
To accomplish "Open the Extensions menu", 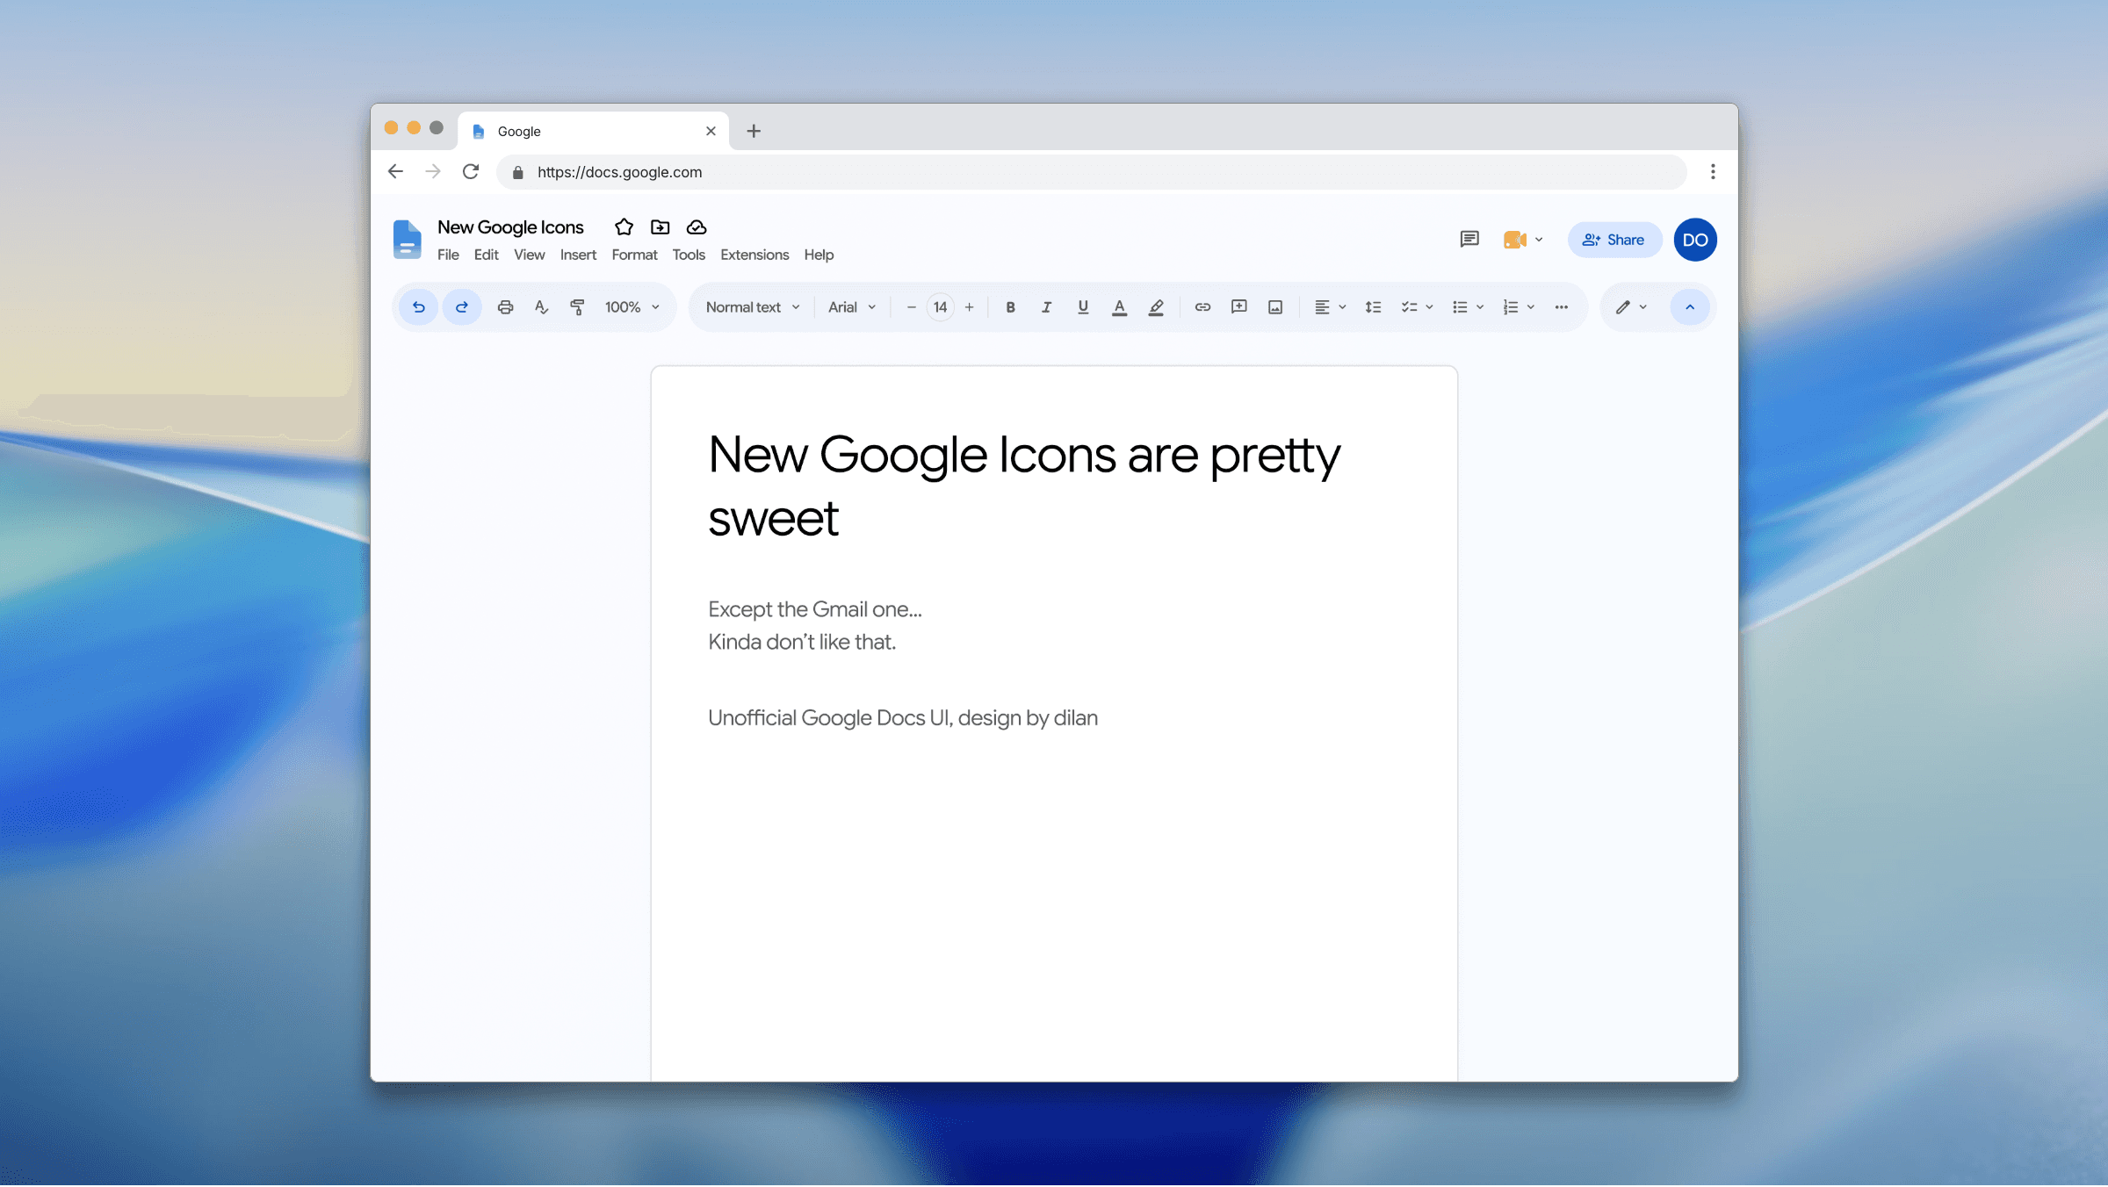I will 754,255.
